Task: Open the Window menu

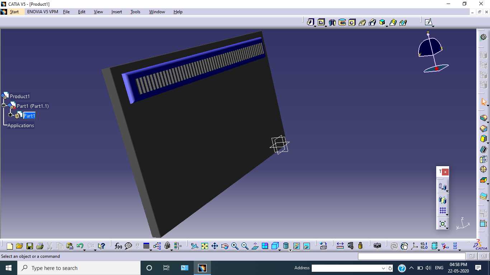Action: [x=157, y=12]
